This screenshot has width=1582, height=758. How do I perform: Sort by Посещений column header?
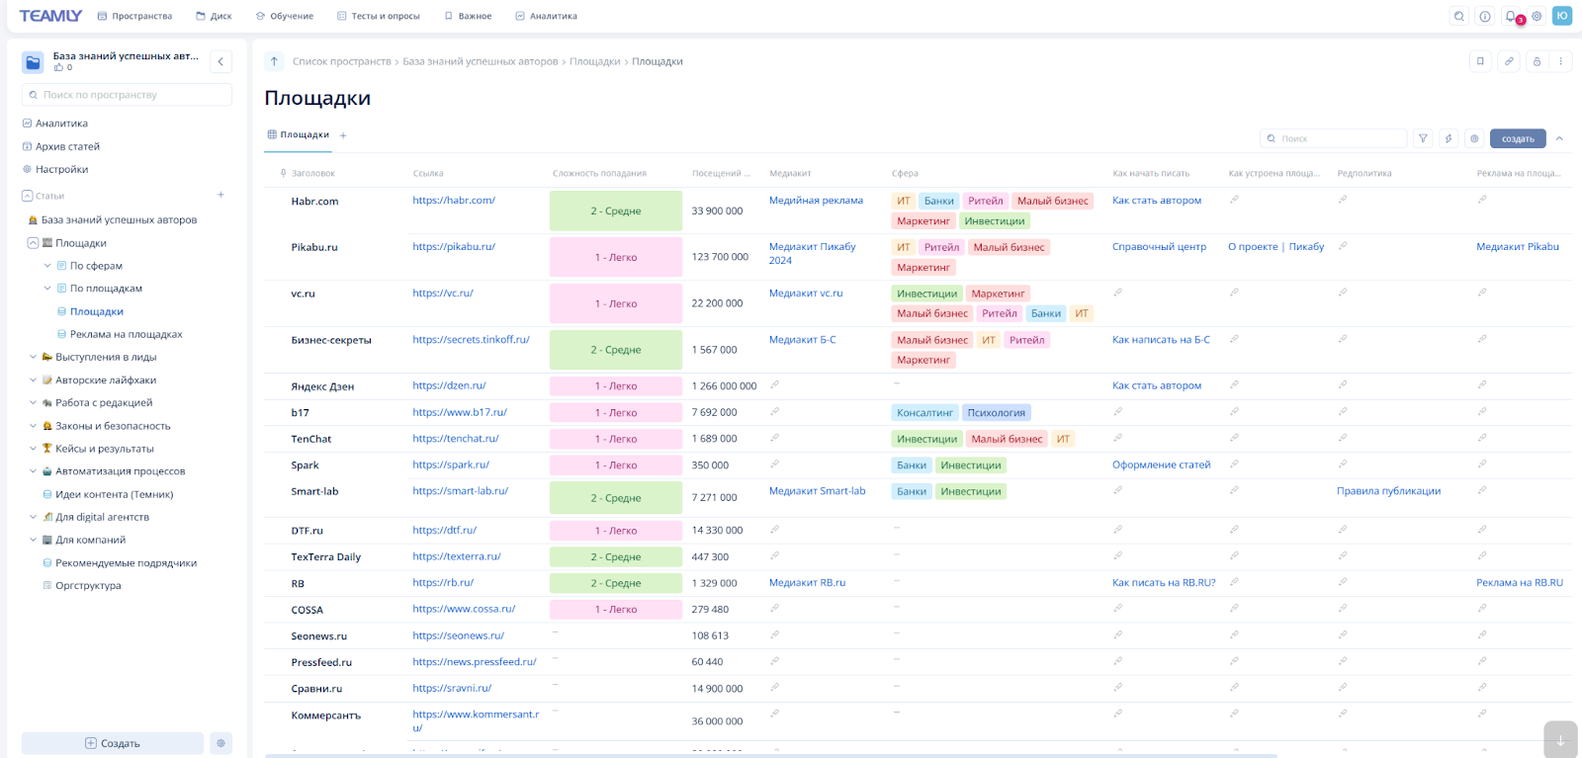click(721, 173)
